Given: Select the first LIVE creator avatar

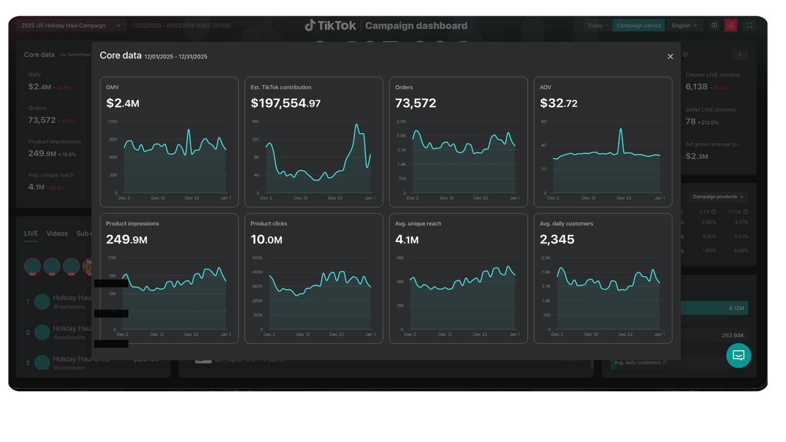Looking at the screenshot, I should click(32, 266).
